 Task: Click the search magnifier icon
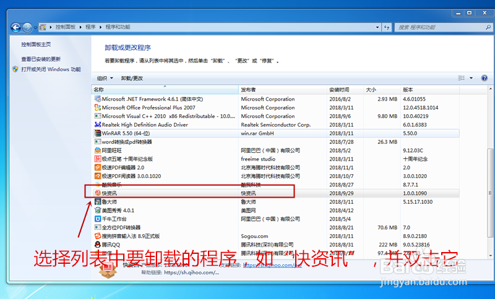pos(488,27)
